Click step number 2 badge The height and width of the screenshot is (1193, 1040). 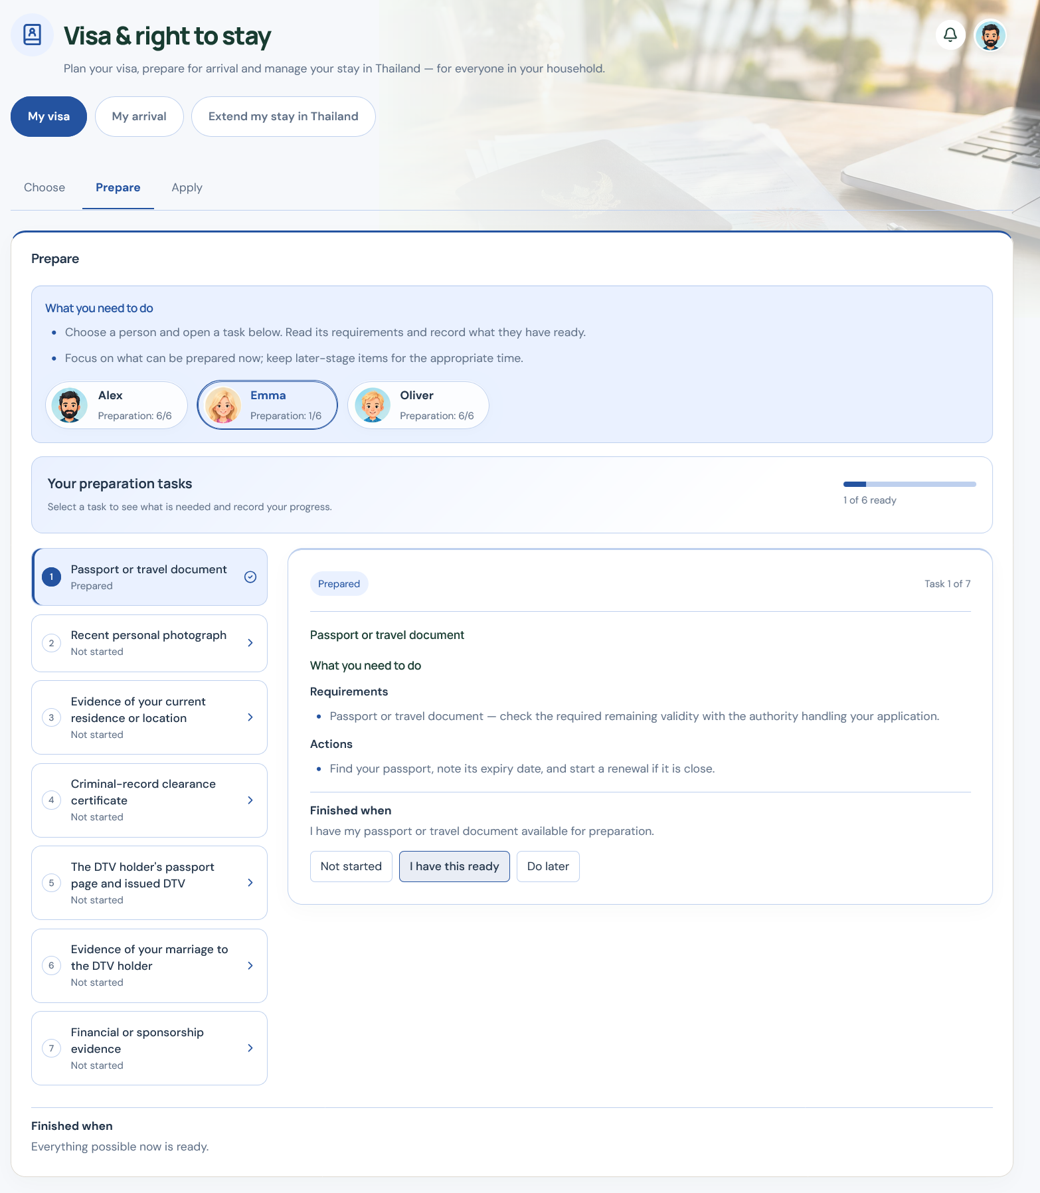(x=51, y=643)
